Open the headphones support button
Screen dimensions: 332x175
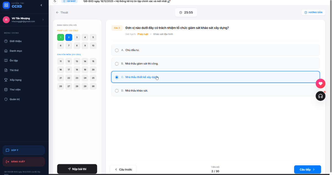(x=320, y=96)
